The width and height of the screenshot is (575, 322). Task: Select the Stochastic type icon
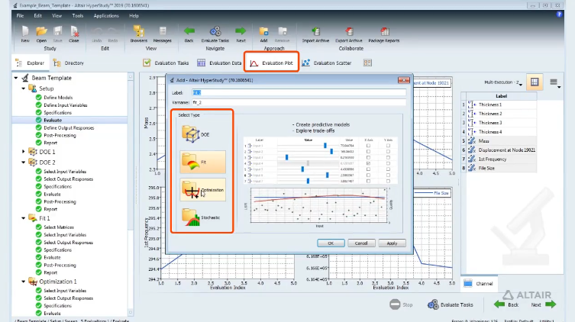pyautogui.click(x=191, y=217)
